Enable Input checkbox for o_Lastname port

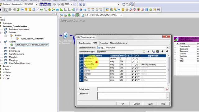(133, 65)
